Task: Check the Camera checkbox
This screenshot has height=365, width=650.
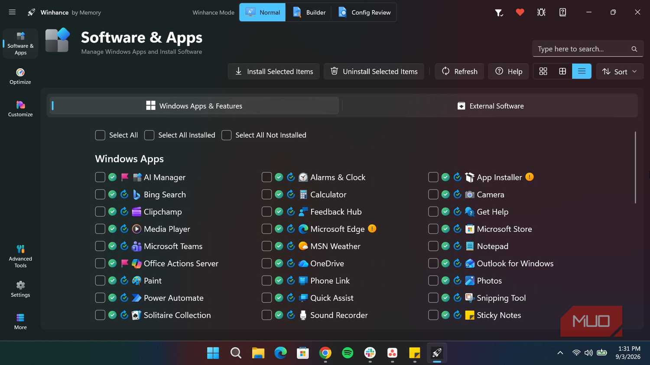Action: pos(433,194)
